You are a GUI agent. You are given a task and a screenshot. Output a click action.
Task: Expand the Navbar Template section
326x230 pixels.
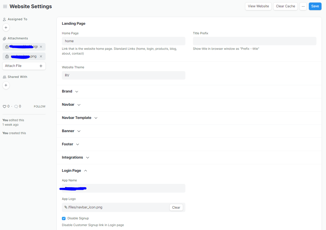(x=79, y=118)
